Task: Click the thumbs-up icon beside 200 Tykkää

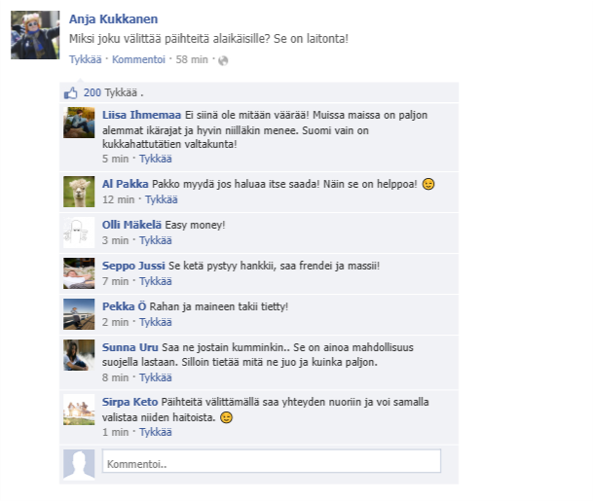Action: coord(71,93)
